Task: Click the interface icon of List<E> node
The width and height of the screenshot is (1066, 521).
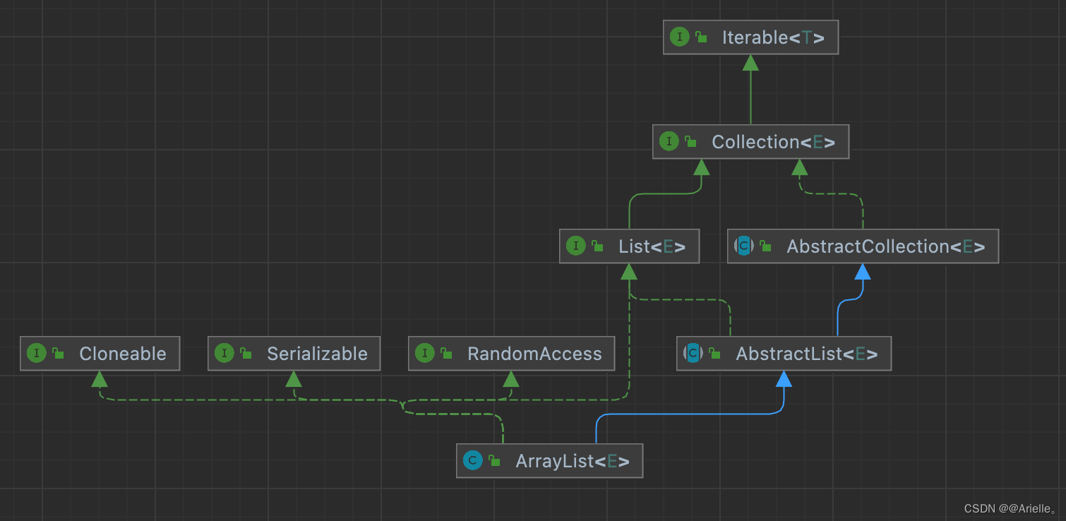Action: pyautogui.click(x=575, y=246)
